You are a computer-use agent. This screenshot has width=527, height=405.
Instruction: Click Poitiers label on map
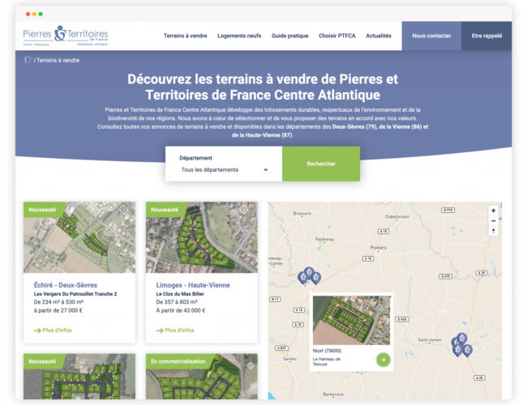(x=378, y=248)
